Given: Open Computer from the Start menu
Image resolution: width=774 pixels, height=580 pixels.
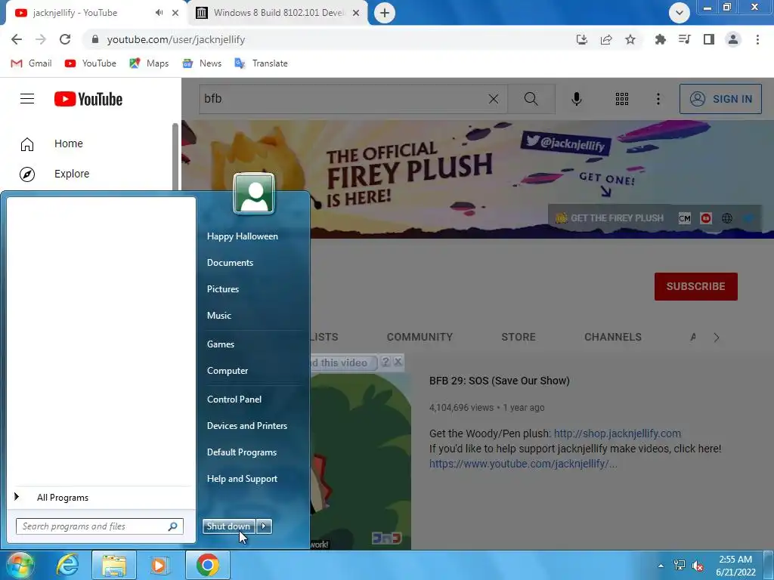Looking at the screenshot, I should pos(227,371).
